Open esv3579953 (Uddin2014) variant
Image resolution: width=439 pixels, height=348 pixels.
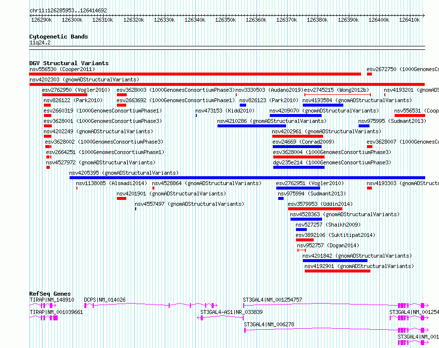pos(320,204)
